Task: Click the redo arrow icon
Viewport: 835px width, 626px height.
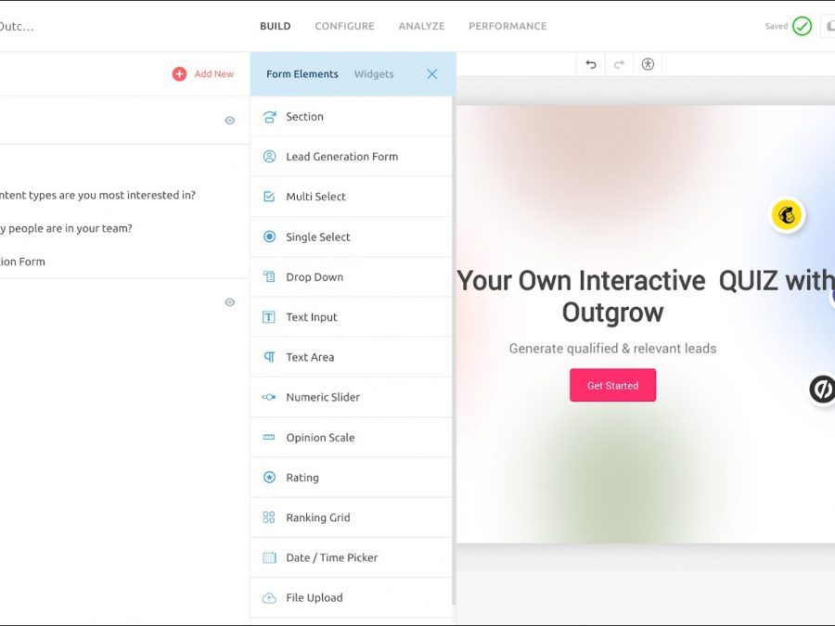Action: [619, 64]
